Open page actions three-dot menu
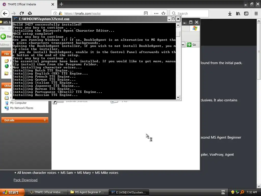The width and height of the screenshot is (261, 196). [156, 14]
